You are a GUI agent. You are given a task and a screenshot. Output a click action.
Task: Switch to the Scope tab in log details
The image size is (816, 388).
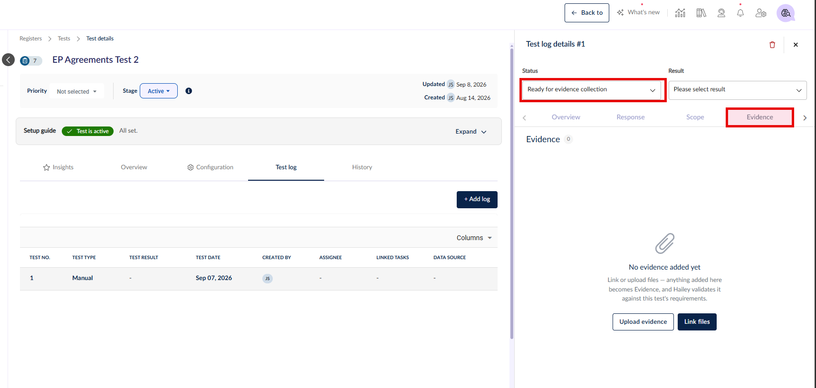click(x=695, y=117)
